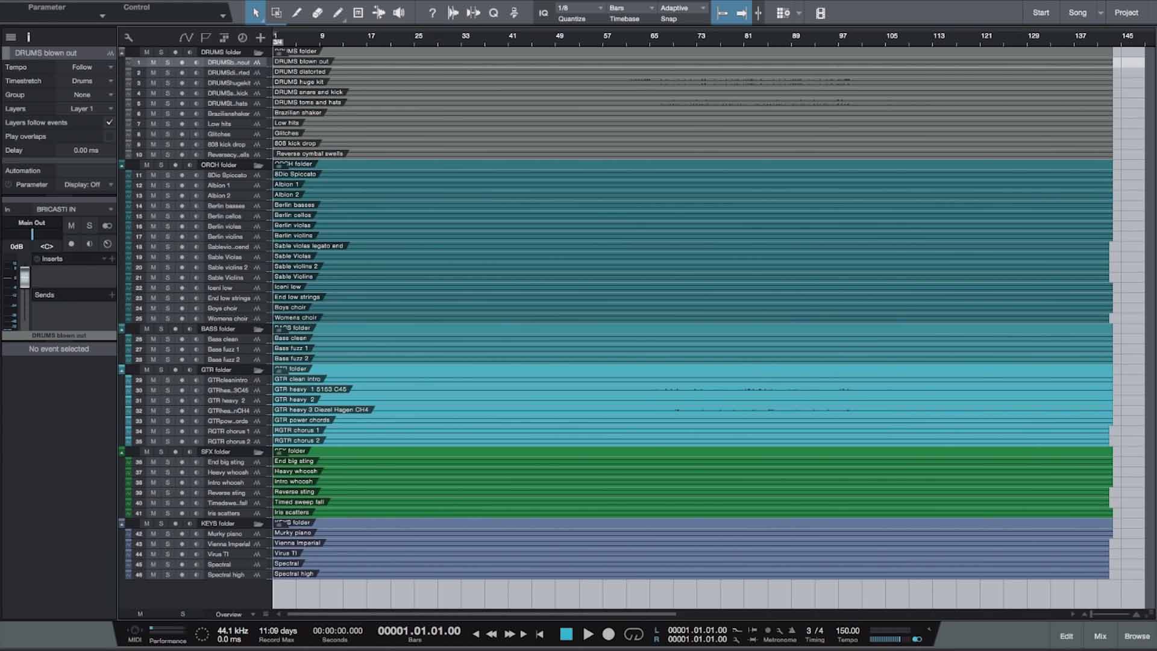This screenshot has height=651, width=1157.
Task: Open the question mark help tool
Action: tap(432, 13)
